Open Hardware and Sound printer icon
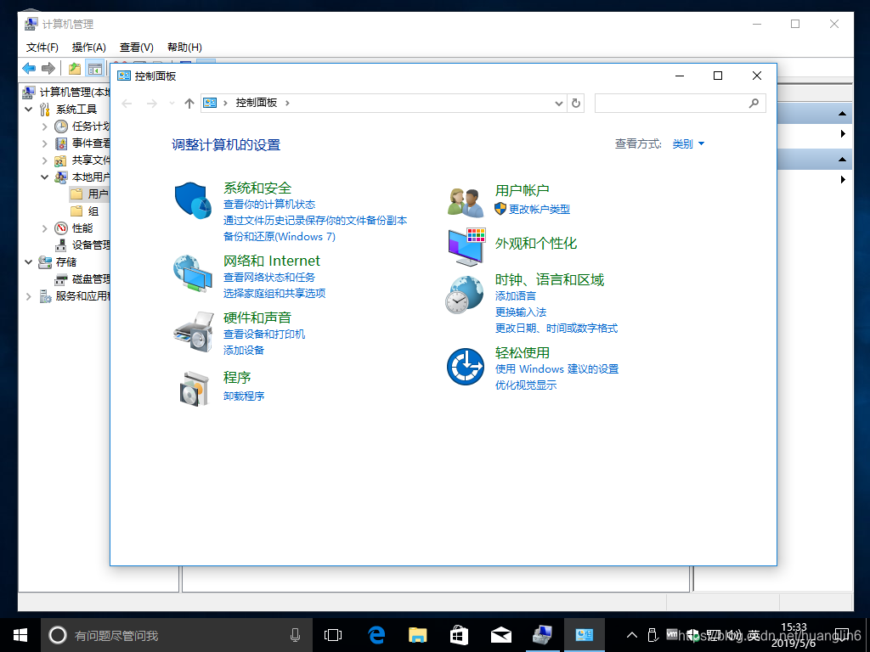The width and height of the screenshot is (870, 652). click(x=194, y=332)
